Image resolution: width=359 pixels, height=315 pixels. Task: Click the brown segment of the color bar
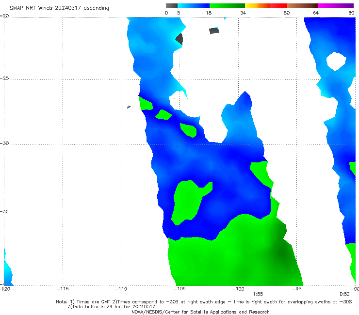302,6
